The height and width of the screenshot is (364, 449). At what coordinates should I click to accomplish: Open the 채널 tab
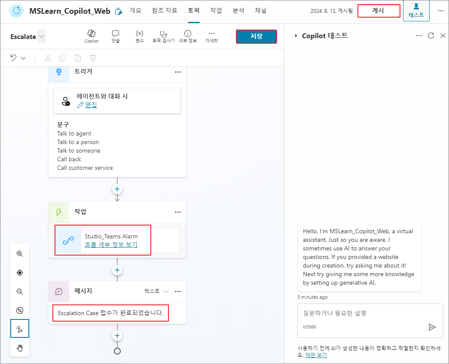(260, 11)
